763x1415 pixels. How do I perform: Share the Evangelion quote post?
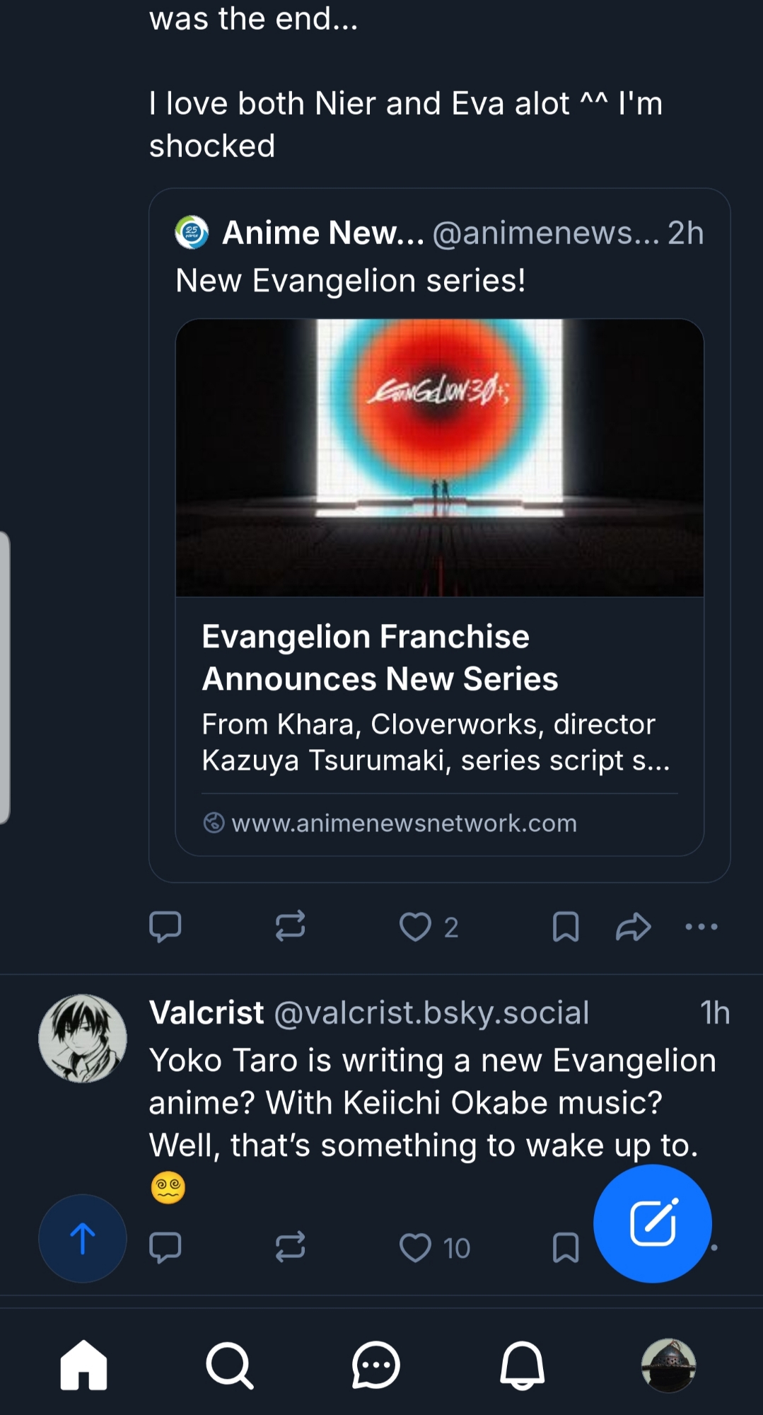[633, 927]
